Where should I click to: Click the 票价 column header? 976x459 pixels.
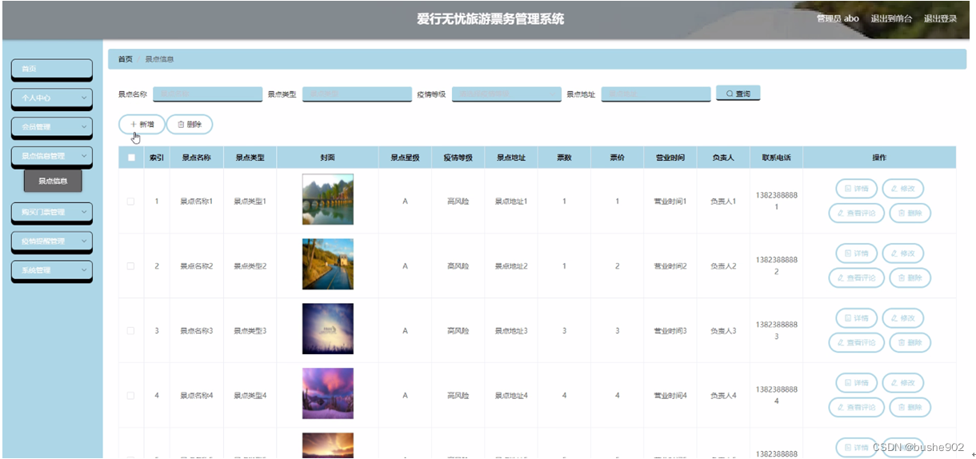point(617,158)
